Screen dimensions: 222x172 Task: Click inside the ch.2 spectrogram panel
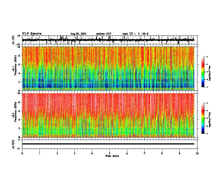pos(108,115)
